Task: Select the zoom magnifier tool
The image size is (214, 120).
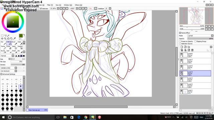Action: pos(5,39)
